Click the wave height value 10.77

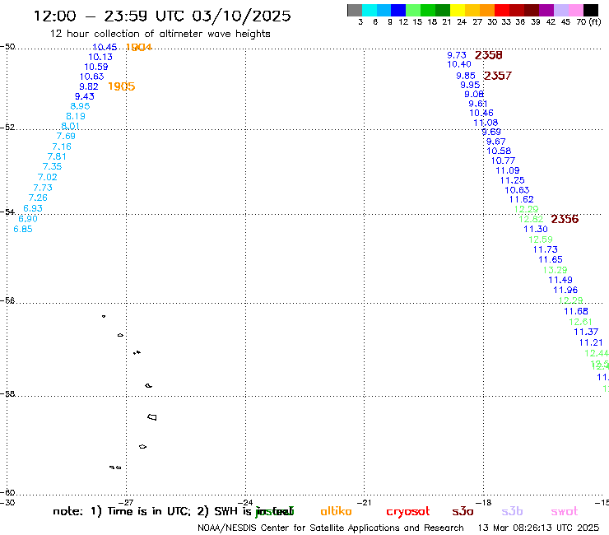coord(503,160)
